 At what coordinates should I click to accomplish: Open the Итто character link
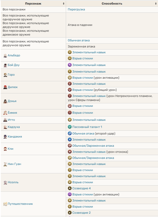(x=11, y=120)
